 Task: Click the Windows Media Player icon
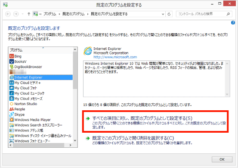tap(12, 120)
